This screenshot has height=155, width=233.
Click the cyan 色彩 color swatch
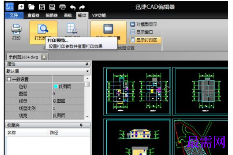pyautogui.click(x=55, y=87)
